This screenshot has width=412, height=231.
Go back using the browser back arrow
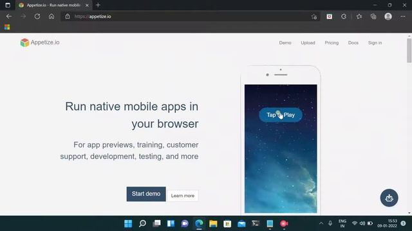(9, 17)
